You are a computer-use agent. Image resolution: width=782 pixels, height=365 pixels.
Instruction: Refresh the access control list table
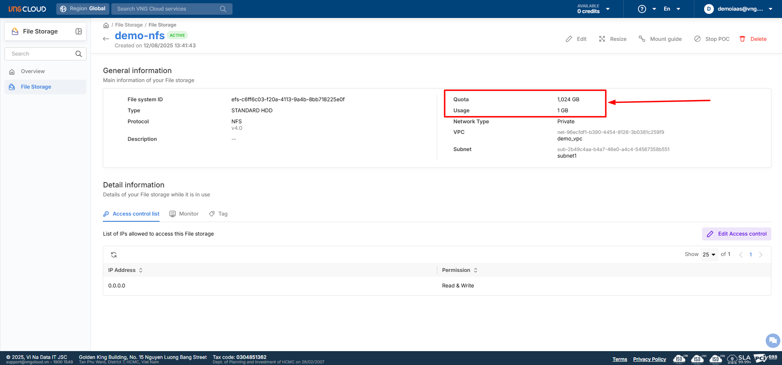pyautogui.click(x=114, y=255)
